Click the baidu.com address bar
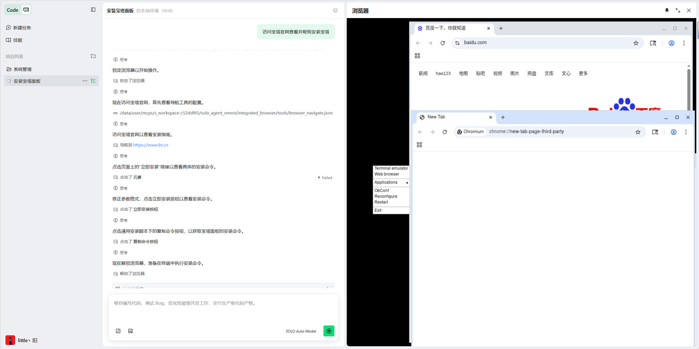This screenshot has height=349, width=699. point(548,43)
